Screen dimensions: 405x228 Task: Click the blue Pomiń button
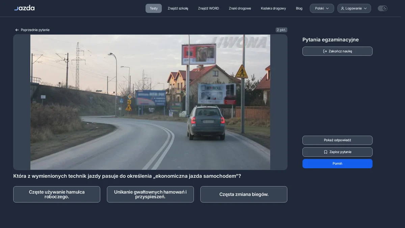tap(337, 163)
